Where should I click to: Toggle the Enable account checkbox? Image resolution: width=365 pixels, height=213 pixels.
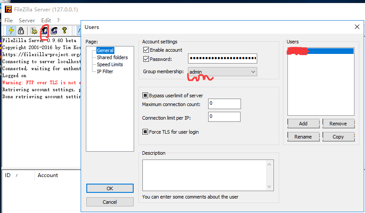146,50
